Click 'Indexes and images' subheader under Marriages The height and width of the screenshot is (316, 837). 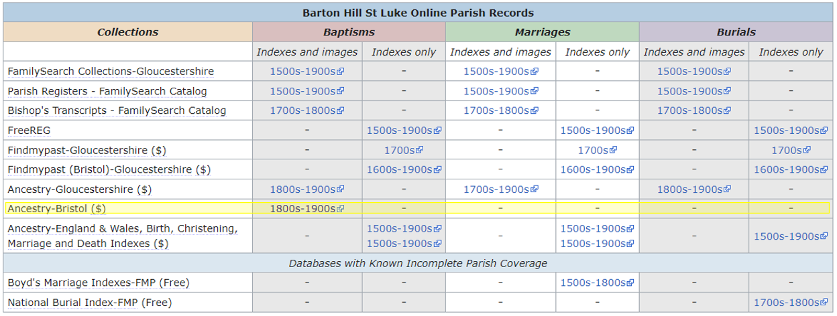(x=501, y=52)
